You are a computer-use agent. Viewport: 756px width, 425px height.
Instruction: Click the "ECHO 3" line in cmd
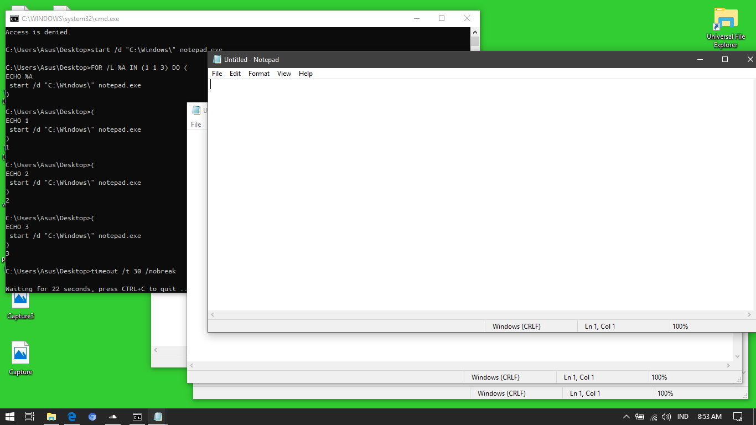17,227
